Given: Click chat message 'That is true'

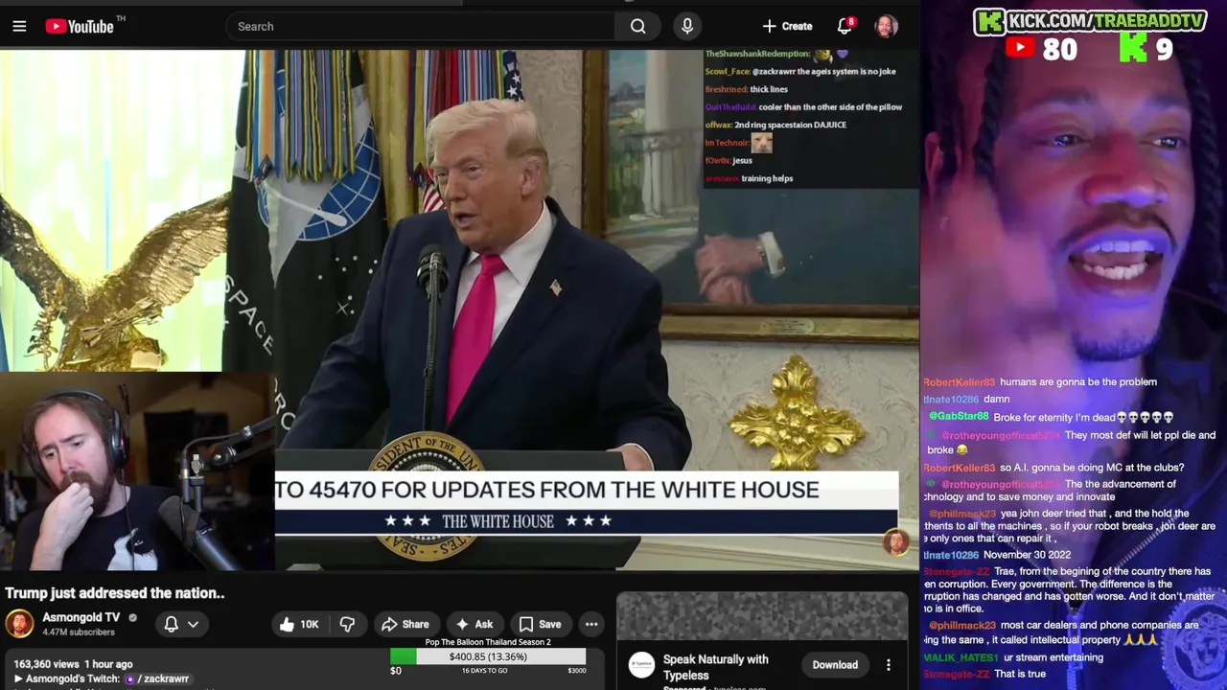Looking at the screenshot, I should [x=1020, y=675].
